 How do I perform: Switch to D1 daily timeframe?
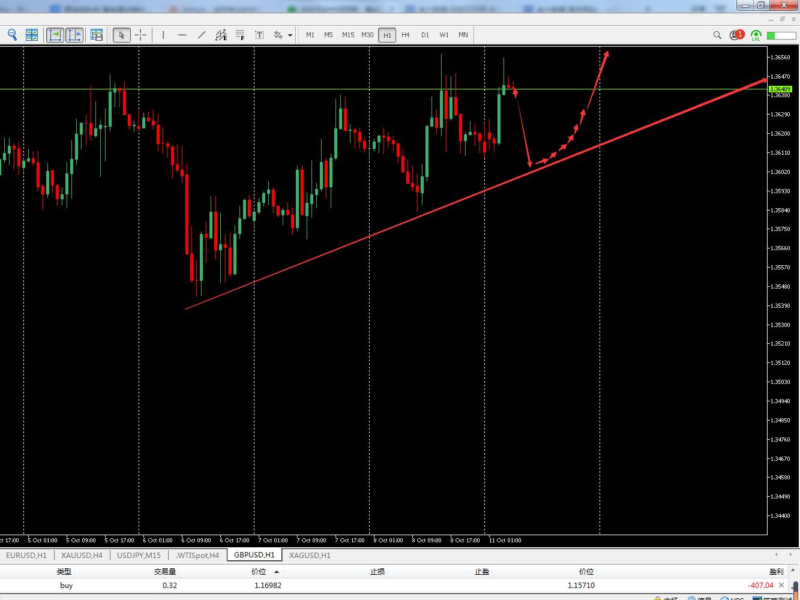(425, 35)
